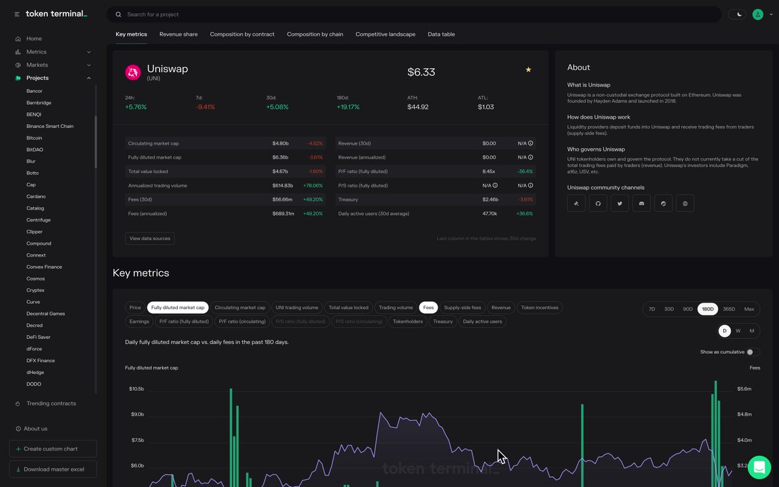Click the governance gavel community channel icon
This screenshot has height=487, width=779.
point(576,203)
